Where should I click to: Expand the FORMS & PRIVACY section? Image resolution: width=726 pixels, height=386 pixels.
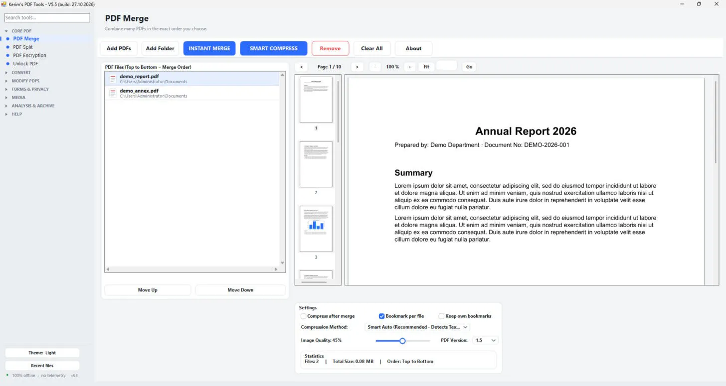6,89
